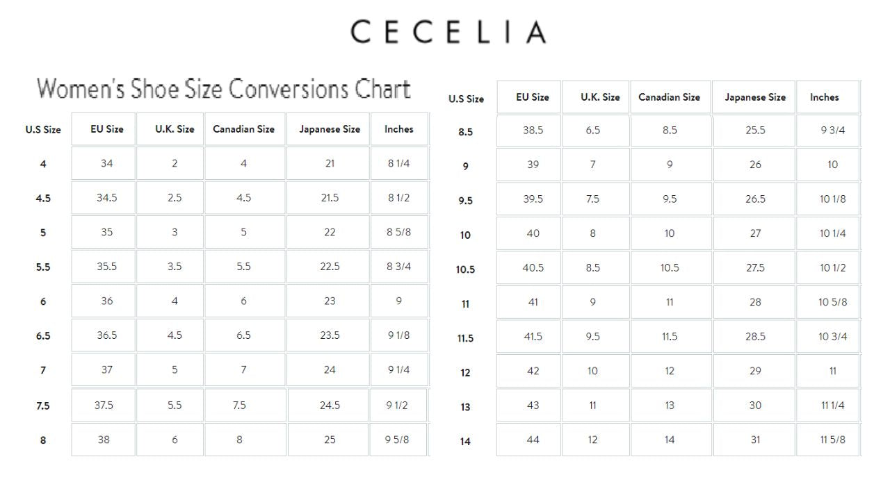
Task: Select the right table Inches header
Action: (824, 97)
